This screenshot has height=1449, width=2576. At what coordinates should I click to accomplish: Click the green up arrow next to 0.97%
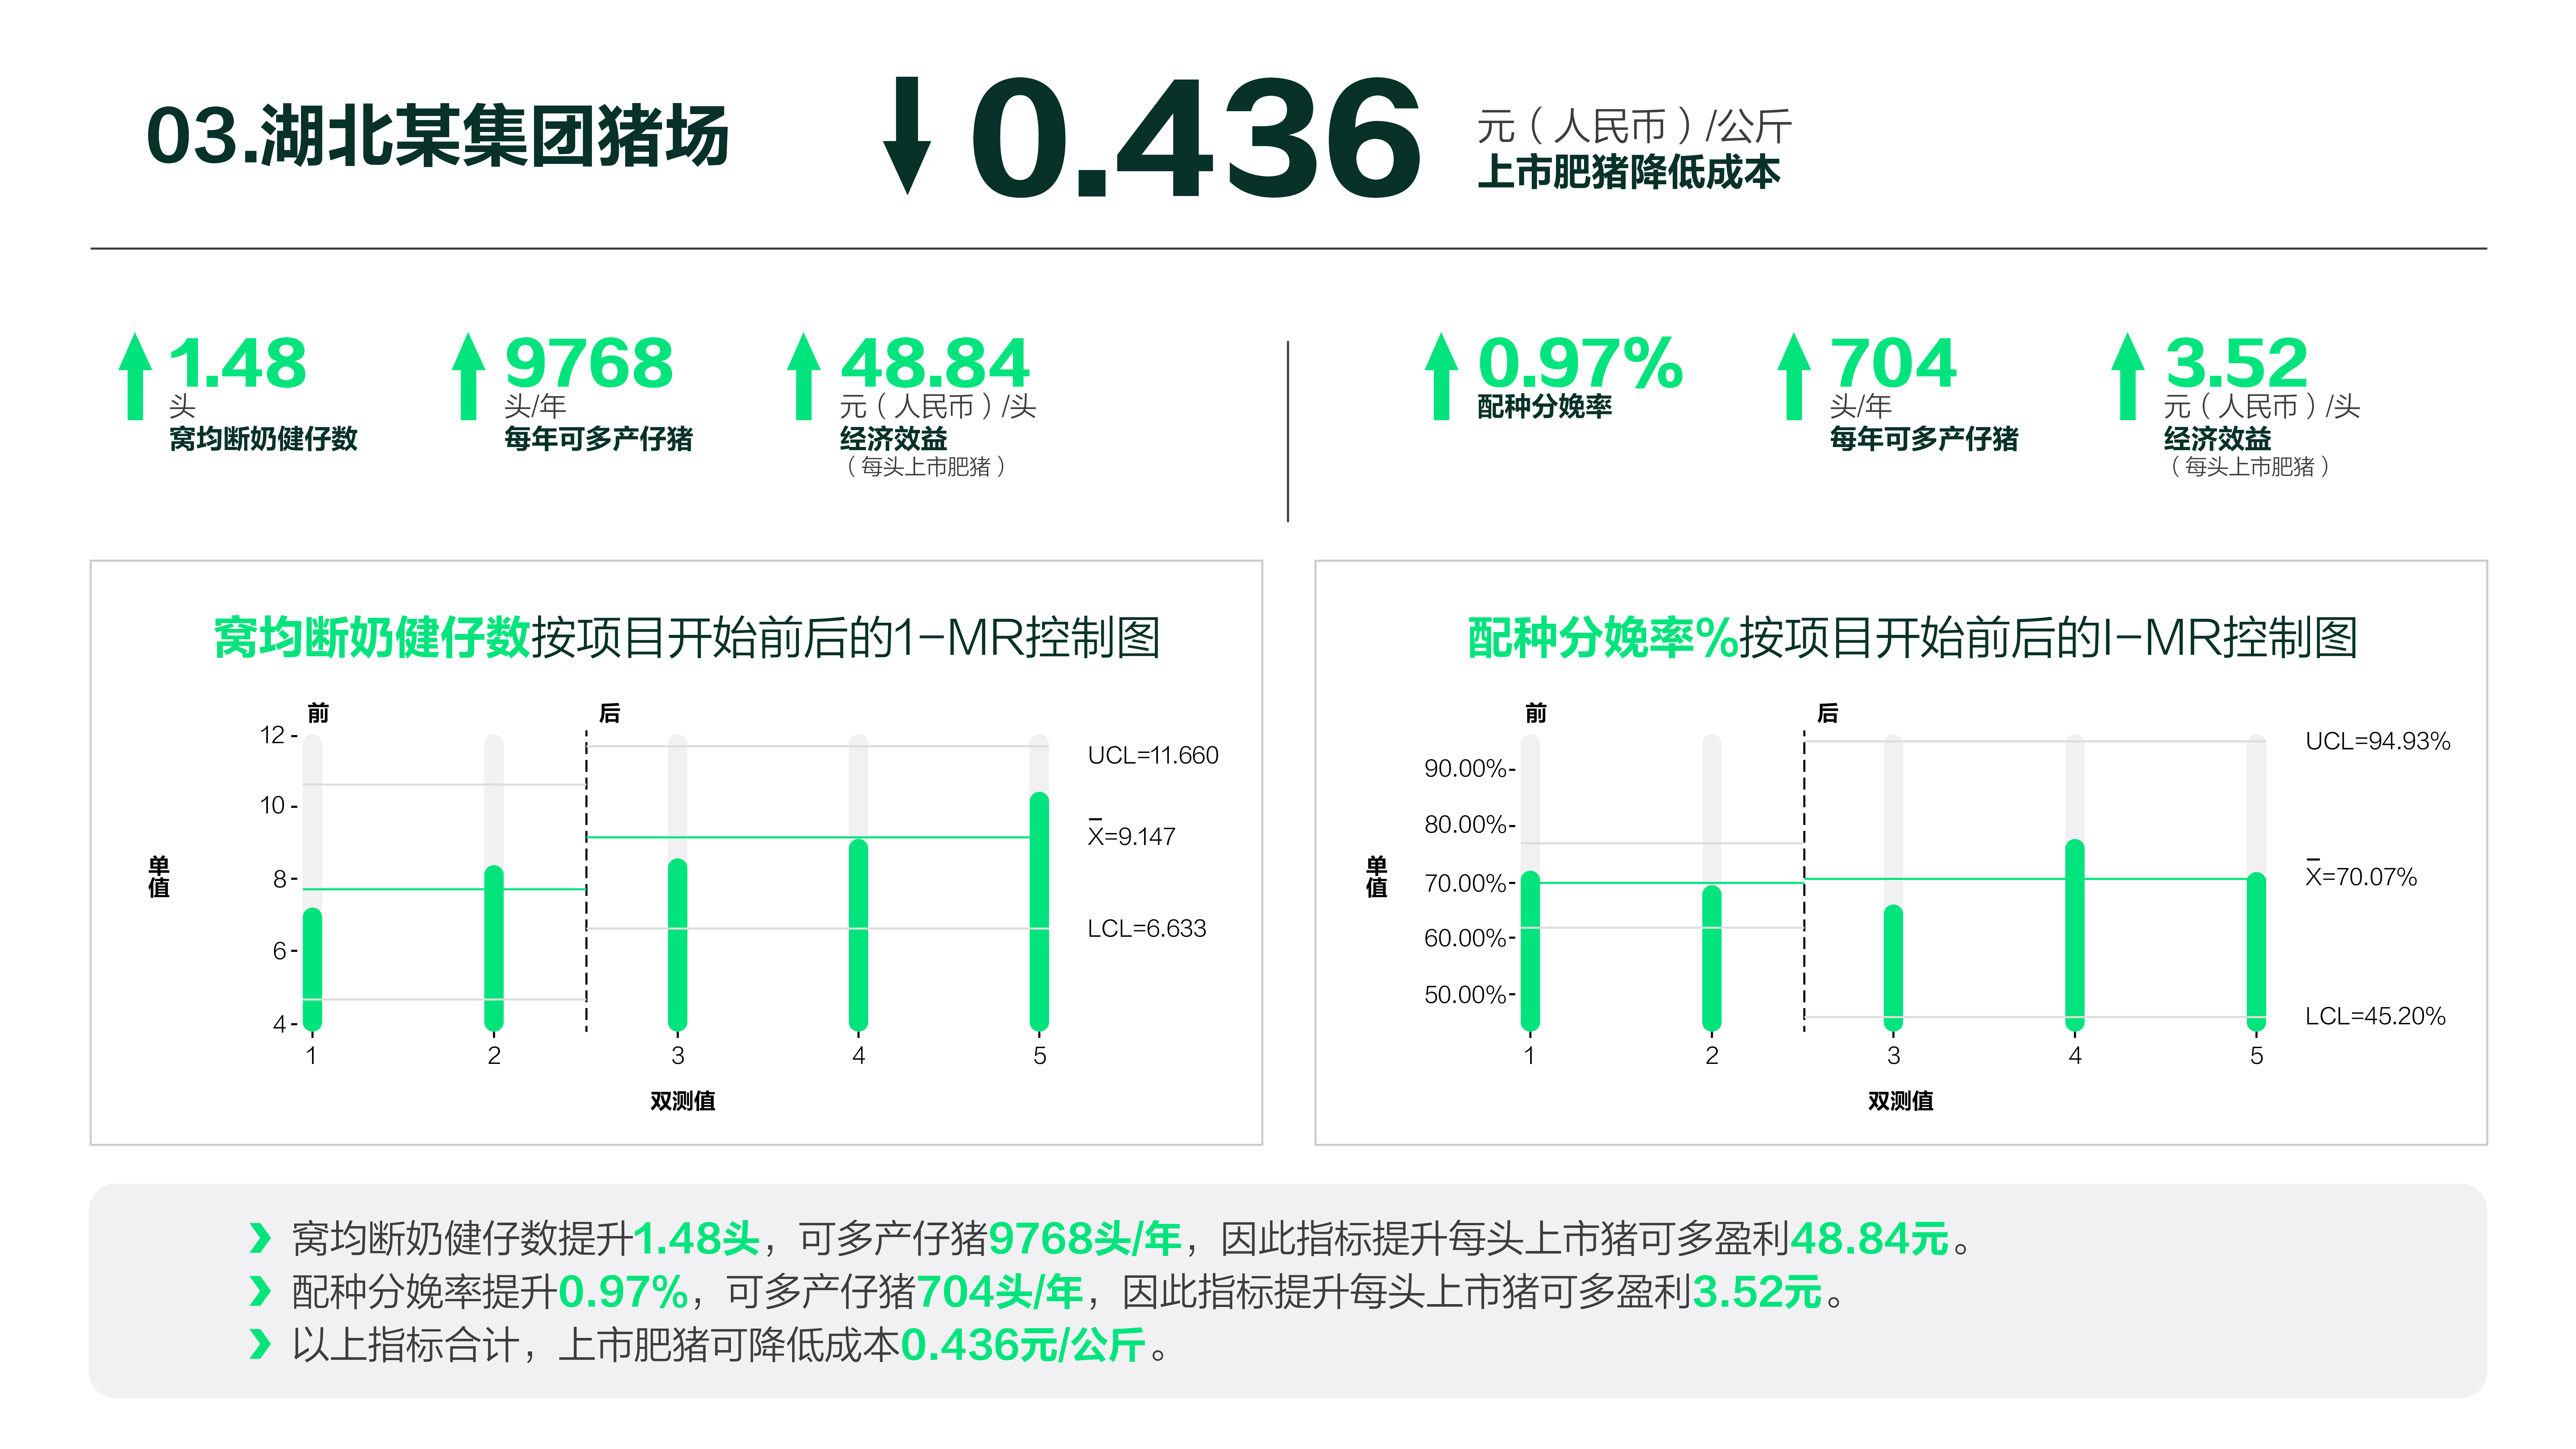point(1441,376)
